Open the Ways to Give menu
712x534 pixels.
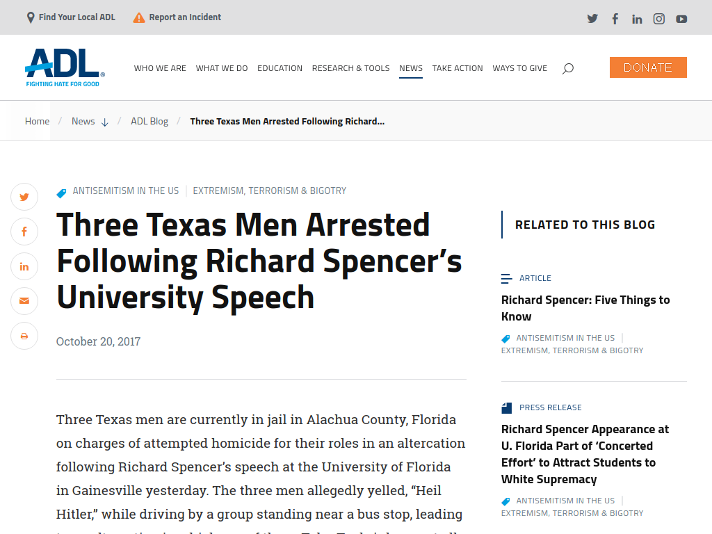520,68
